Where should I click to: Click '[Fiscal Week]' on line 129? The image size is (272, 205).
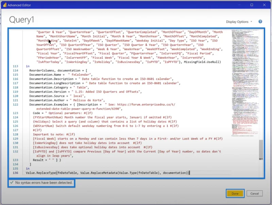(x=44, y=139)
